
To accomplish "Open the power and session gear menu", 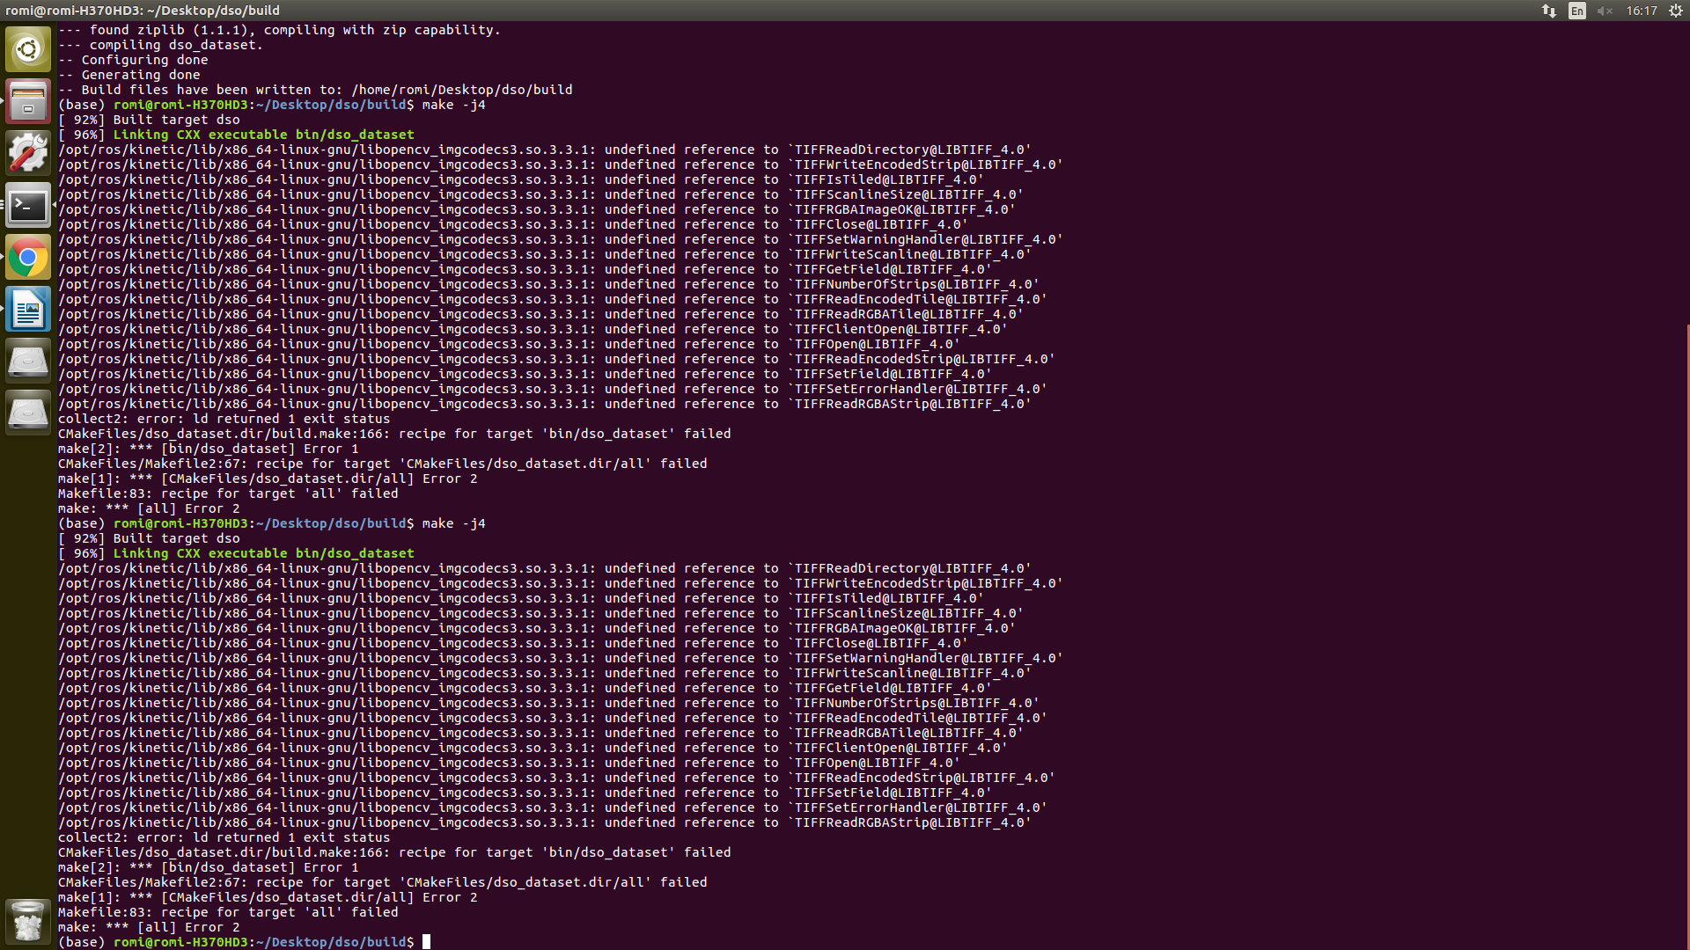I will 1676,11.
